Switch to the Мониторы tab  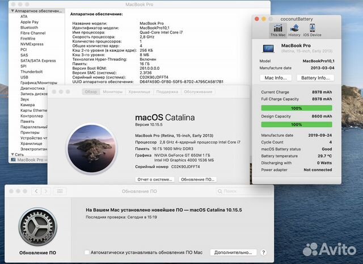(112, 92)
